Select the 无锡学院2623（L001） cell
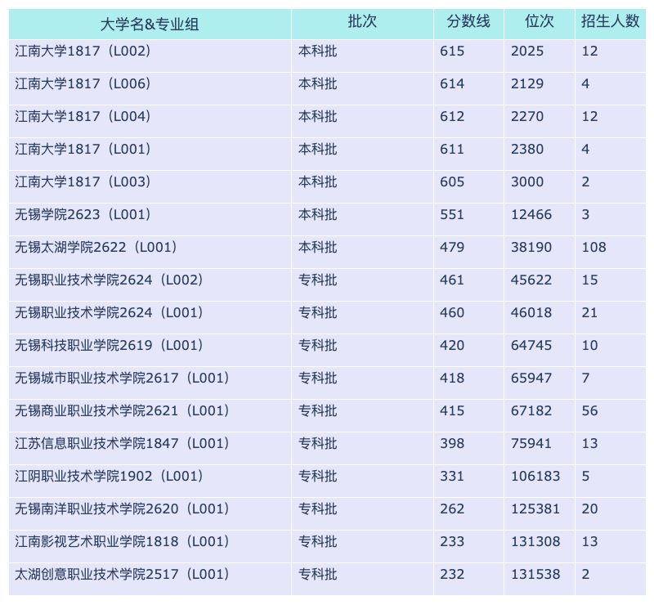Viewport: 654px width, 605px height. [x=150, y=219]
